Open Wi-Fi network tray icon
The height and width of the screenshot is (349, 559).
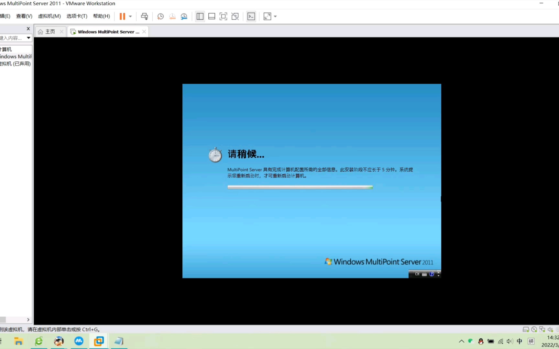tap(501, 341)
